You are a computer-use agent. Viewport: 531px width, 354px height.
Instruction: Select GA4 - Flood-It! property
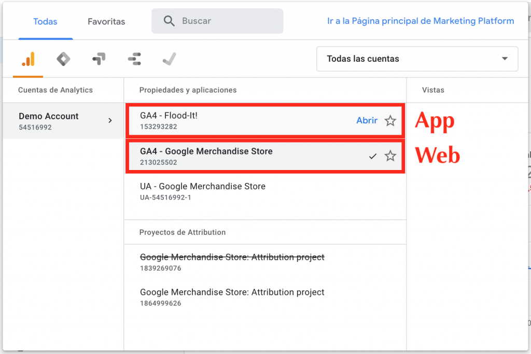(x=265, y=120)
